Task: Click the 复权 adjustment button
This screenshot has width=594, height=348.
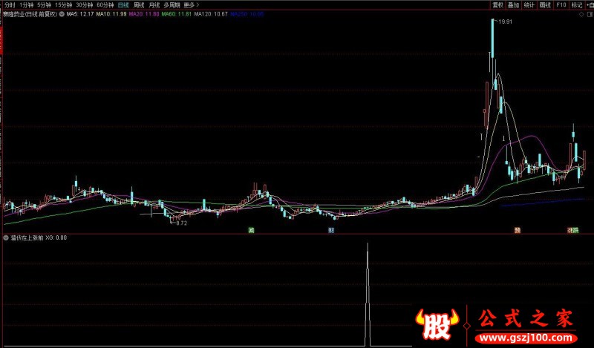Action: pyautogui.click(x=497, y=5)
